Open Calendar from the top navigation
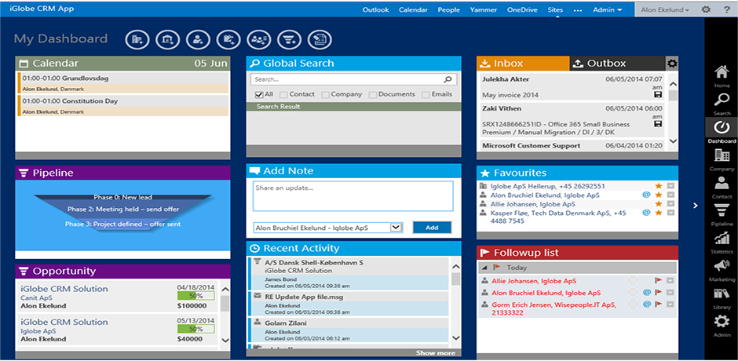Image resolution: width=738 pixels, height=361 pixels. pyautogui.click(x=413, y=9)
